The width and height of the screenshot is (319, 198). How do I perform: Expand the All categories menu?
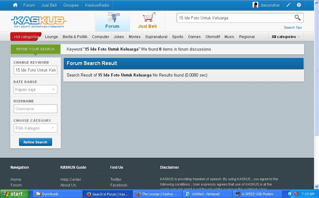[x=286, y=37]
